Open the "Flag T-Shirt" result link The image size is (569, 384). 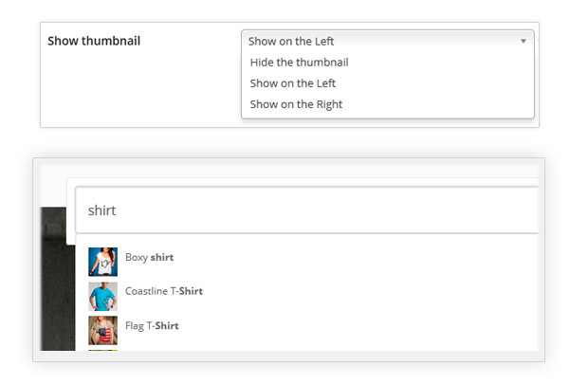pyautogui.click(x=152, y=325)
